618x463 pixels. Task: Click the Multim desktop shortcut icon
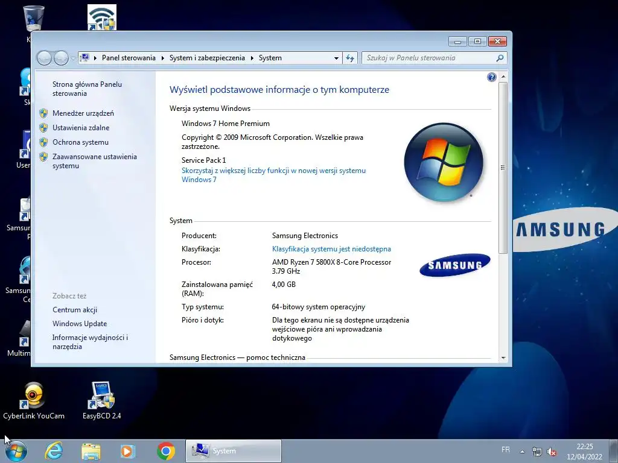click(x=24, y=334)
